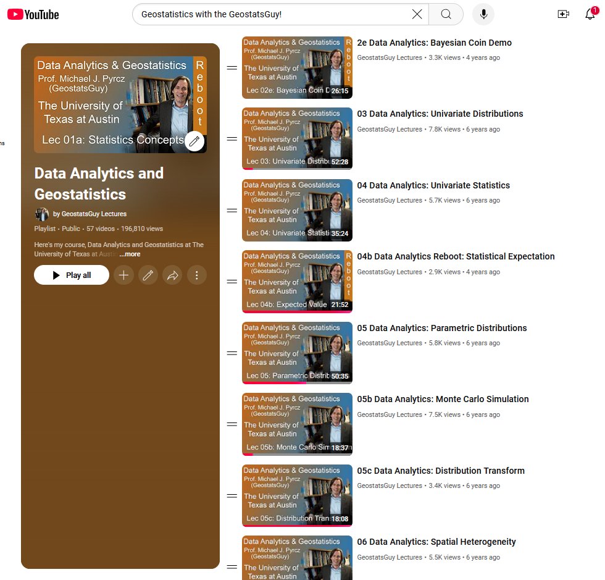Image resolution: width=605 pixels, height=580 pixels.
Task: Grab drag handle for Univariate Distributions video
Action: 232,138
